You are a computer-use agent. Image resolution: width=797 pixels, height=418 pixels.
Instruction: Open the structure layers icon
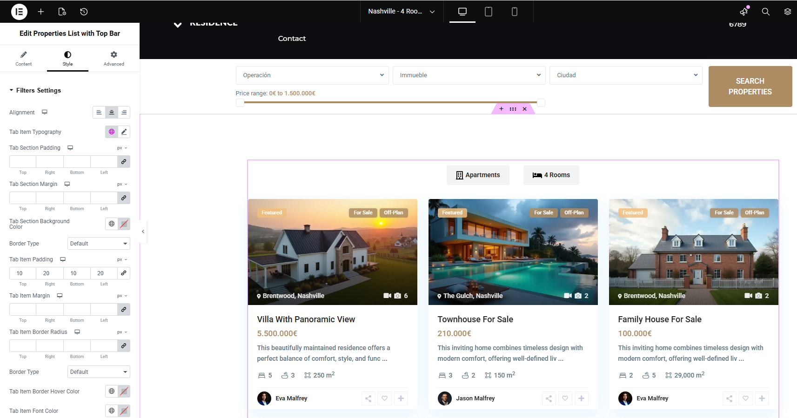[x=787, y=12]
